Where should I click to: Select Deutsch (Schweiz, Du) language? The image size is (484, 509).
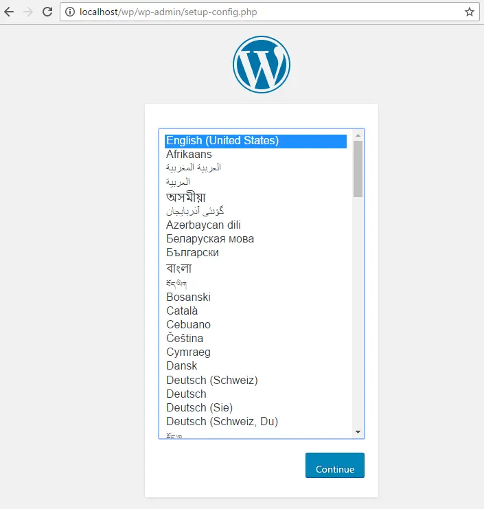pos(255,422)
